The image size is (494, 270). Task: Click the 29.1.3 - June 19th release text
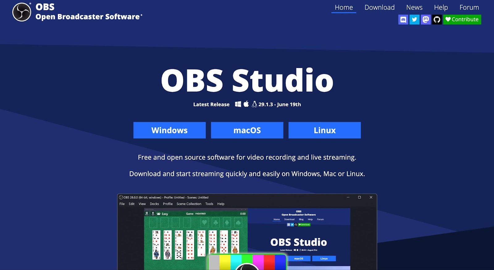coord(280,104)
